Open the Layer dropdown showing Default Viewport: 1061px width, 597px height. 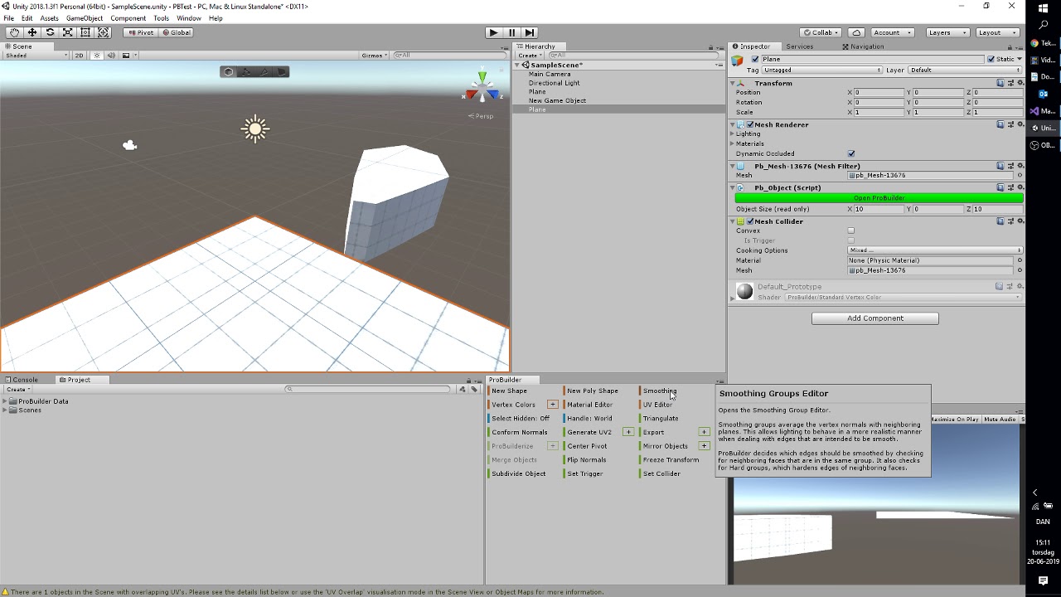click(x=966, y=70)
